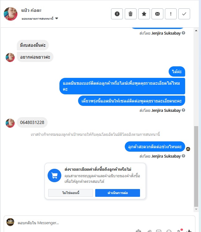Dismiss order prompt with ไม่ใช่ตอนนี้

point(71,193)
